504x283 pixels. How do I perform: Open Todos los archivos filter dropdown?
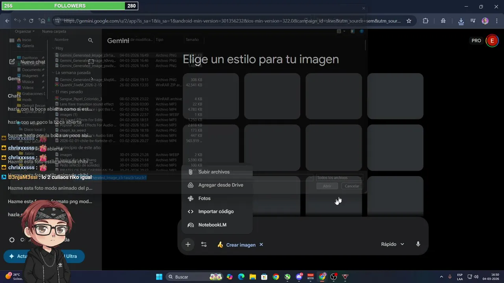(x=339, y=178)
